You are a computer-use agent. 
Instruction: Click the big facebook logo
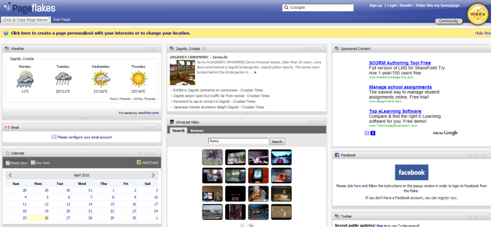click(411, 172)
